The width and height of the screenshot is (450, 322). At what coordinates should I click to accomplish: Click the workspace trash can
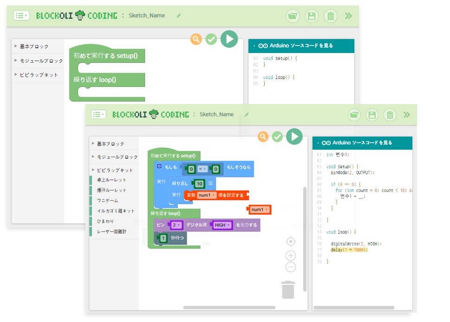288,290
